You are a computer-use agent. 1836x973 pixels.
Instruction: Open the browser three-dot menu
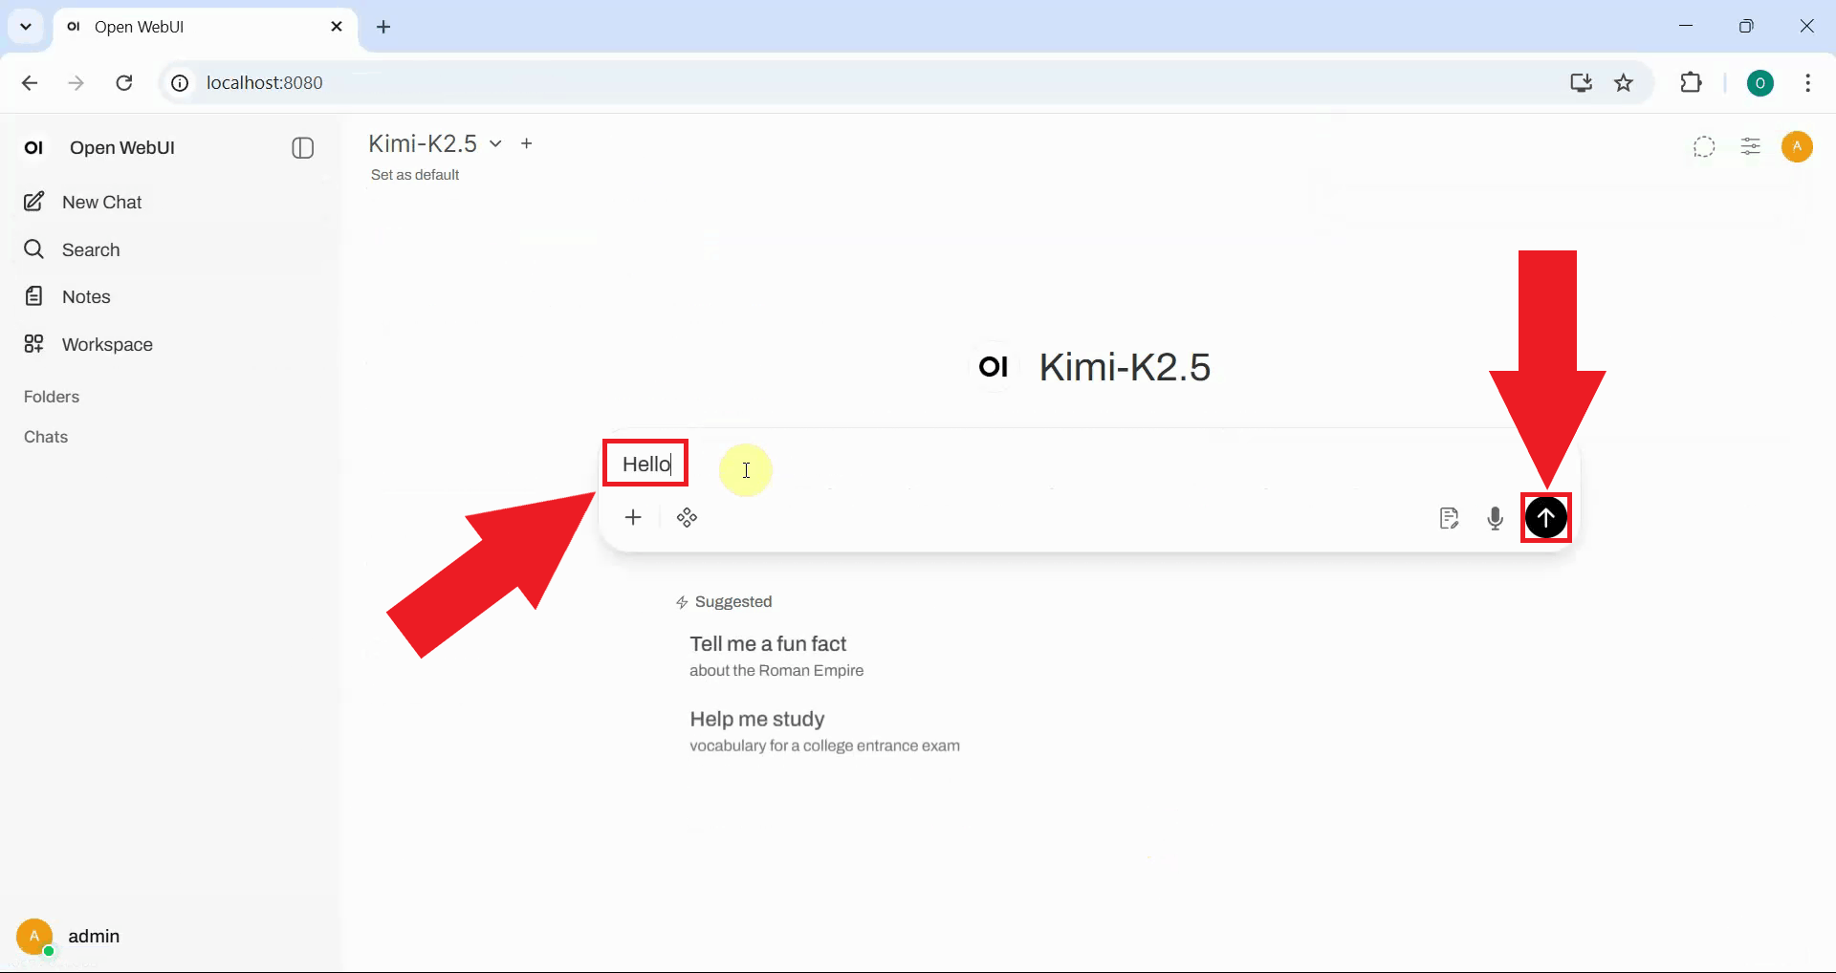click(1807, 82)
